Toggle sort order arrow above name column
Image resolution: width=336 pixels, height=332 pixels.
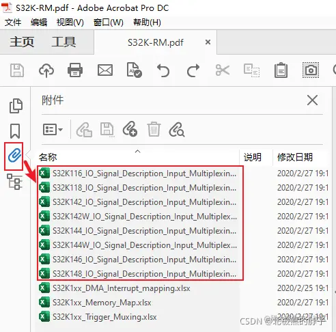pos(137,151)
